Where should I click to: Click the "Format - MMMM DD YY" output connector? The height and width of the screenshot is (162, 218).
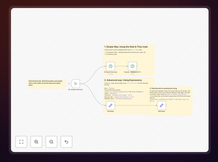tap(137, 66)
